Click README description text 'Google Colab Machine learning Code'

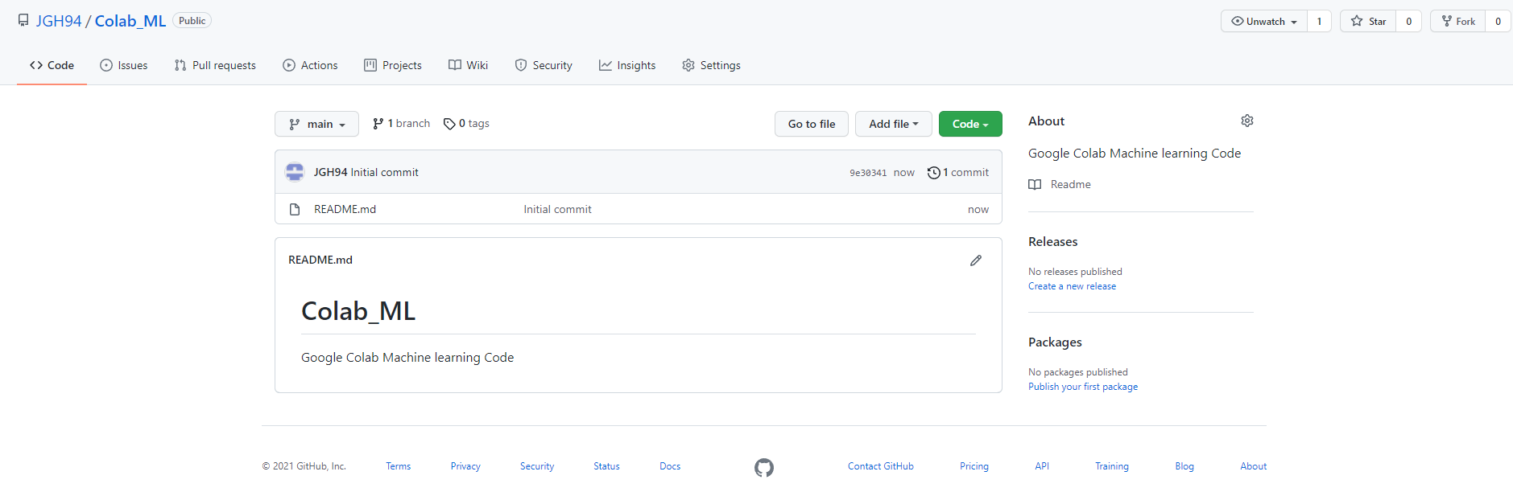coord(407,357)
